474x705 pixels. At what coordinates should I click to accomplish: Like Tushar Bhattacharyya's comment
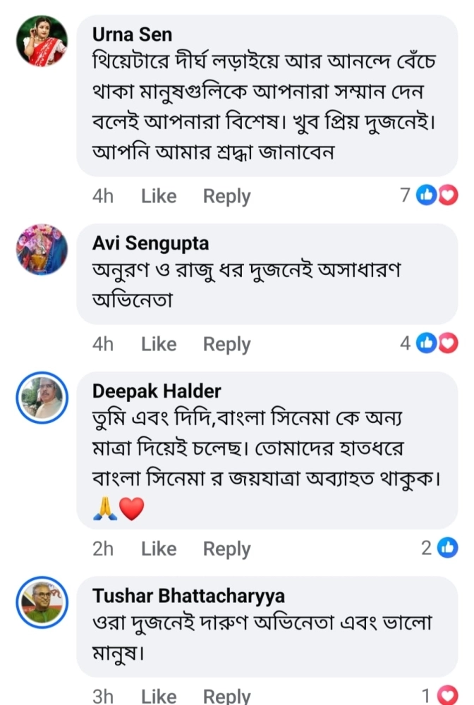(x=159, y=697)
